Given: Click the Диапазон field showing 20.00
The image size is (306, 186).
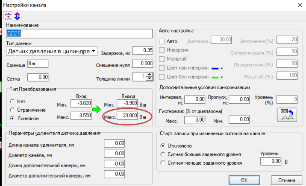Looking at the screenshot, I should pyautogui.click(x=221, y=40).
